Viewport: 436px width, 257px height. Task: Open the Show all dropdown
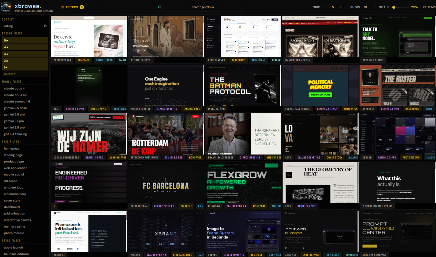point(367,7)
